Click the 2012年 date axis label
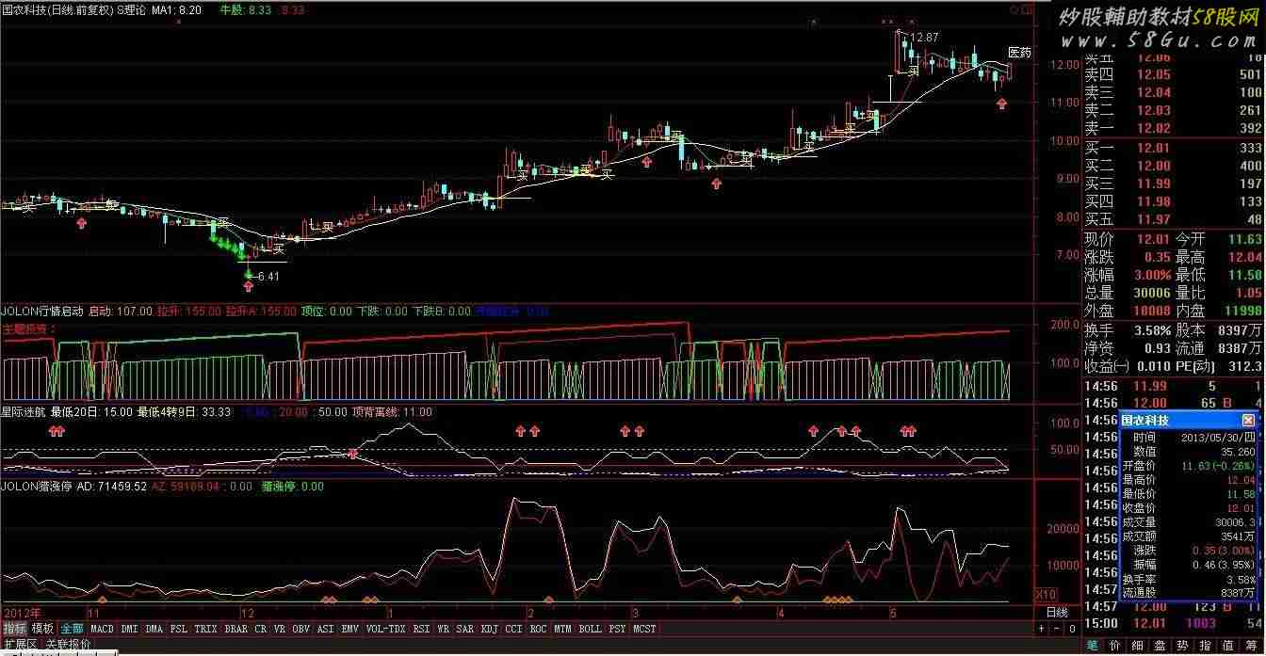Screen dimensions: 1266x656 [21, 611]
